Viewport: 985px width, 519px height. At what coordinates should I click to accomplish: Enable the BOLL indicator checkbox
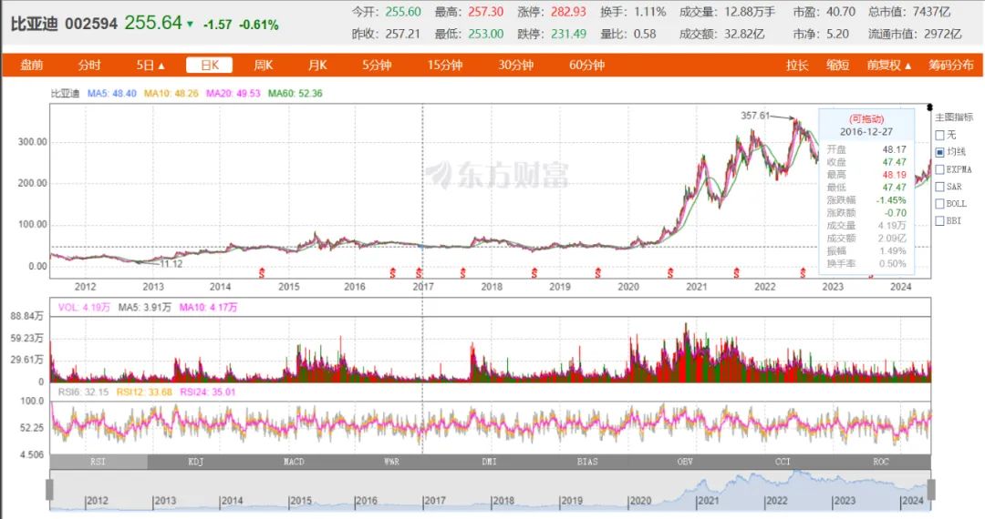[939, 204]
